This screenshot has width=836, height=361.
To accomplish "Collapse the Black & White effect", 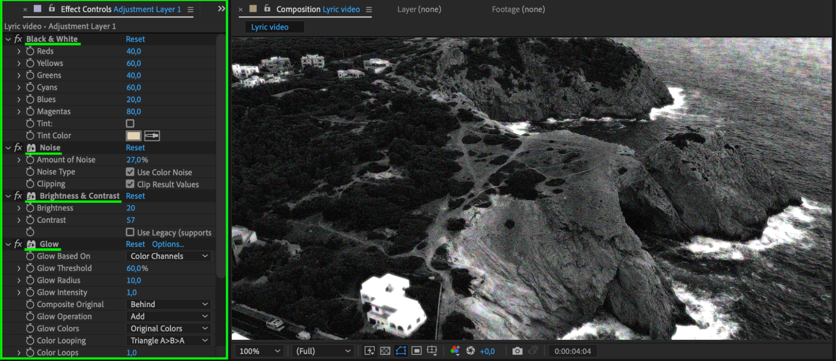I will pyautogui.click(x=8, y=39).
